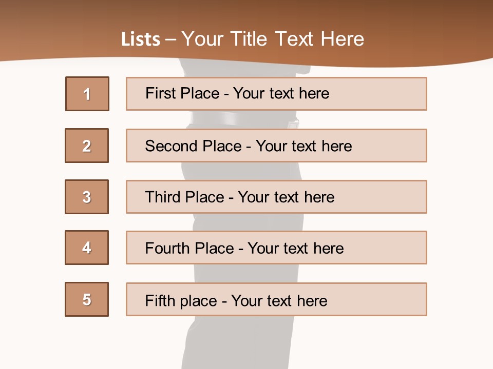493x369 pixels.
Task: Click "Your text here" in the Fourth Place bar
Action: click(295, 249)
